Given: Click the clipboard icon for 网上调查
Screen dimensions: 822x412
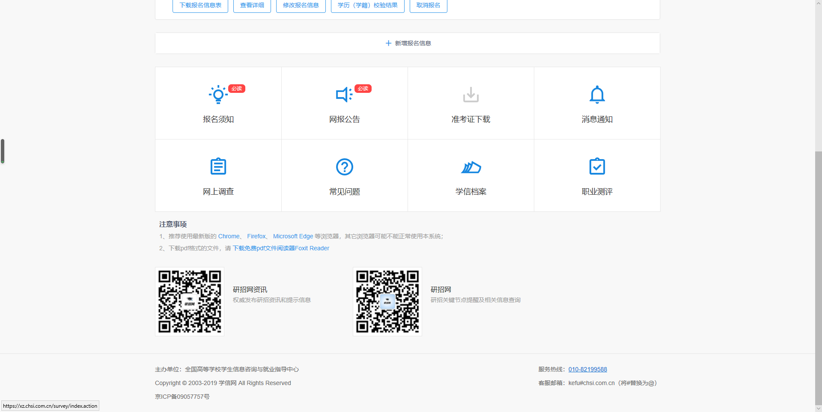Looking at the screenshot, I should [x=218, y=166].
